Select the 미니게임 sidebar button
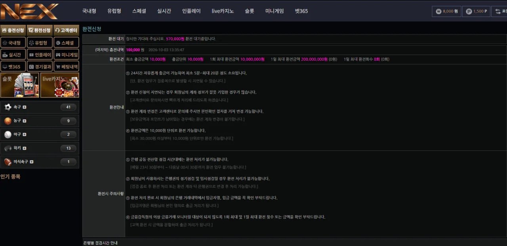The width and height of the screenshot is (507, 246). point(66,54)
